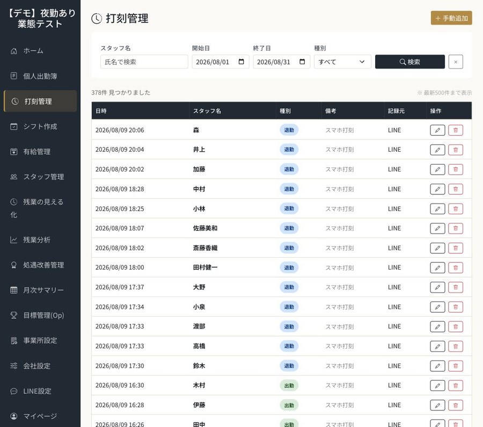Delete the 田村健一 punch record
Image resolution: width=483 pixels, height=427 pixels.
[455, 268]
